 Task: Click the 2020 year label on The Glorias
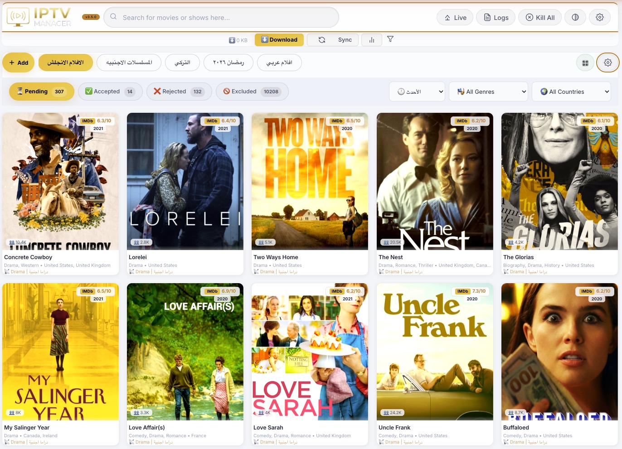coord(597,129)
